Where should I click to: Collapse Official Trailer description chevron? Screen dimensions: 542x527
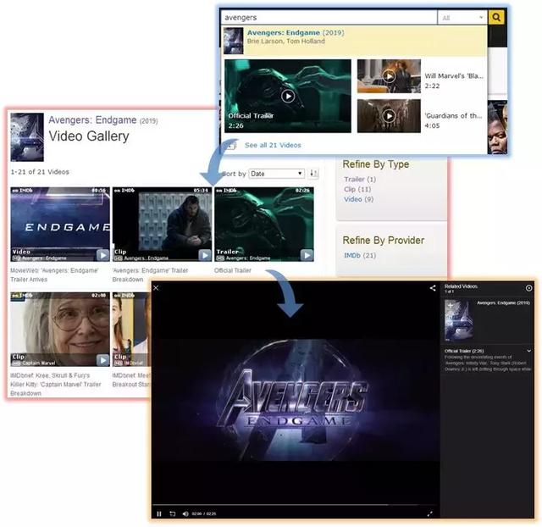(528, 351)
